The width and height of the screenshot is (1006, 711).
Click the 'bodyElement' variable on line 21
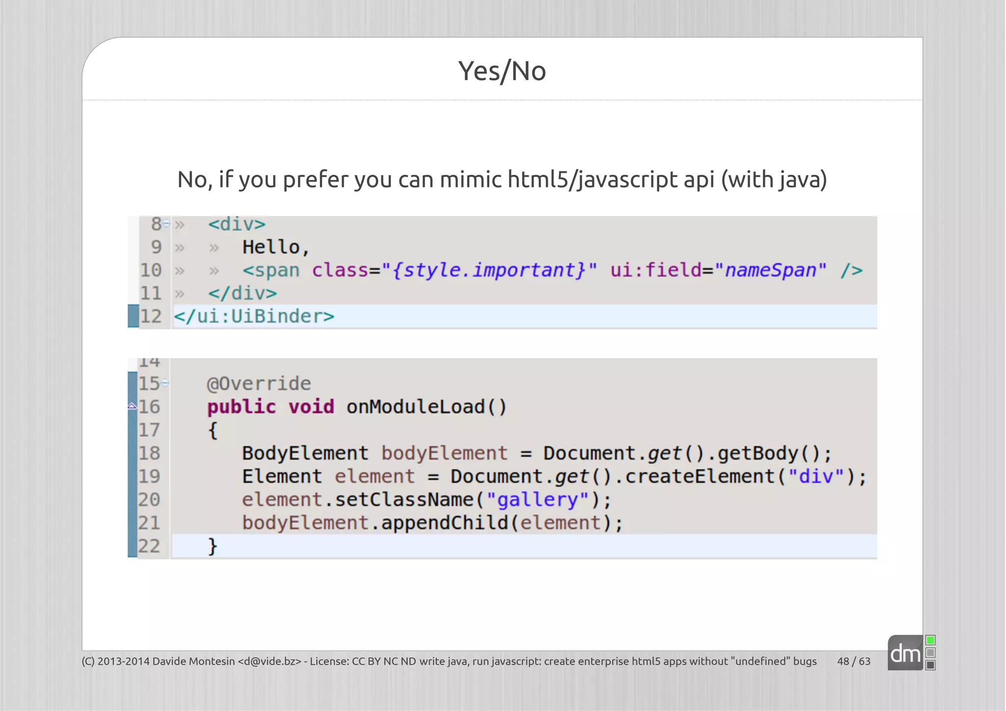[305, 523]
